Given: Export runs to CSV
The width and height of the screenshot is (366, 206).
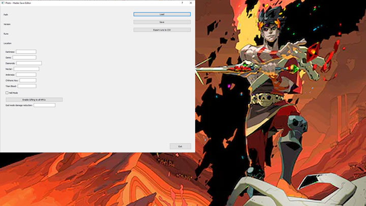Looking at the screenshot, I should [x=162, y=30].
